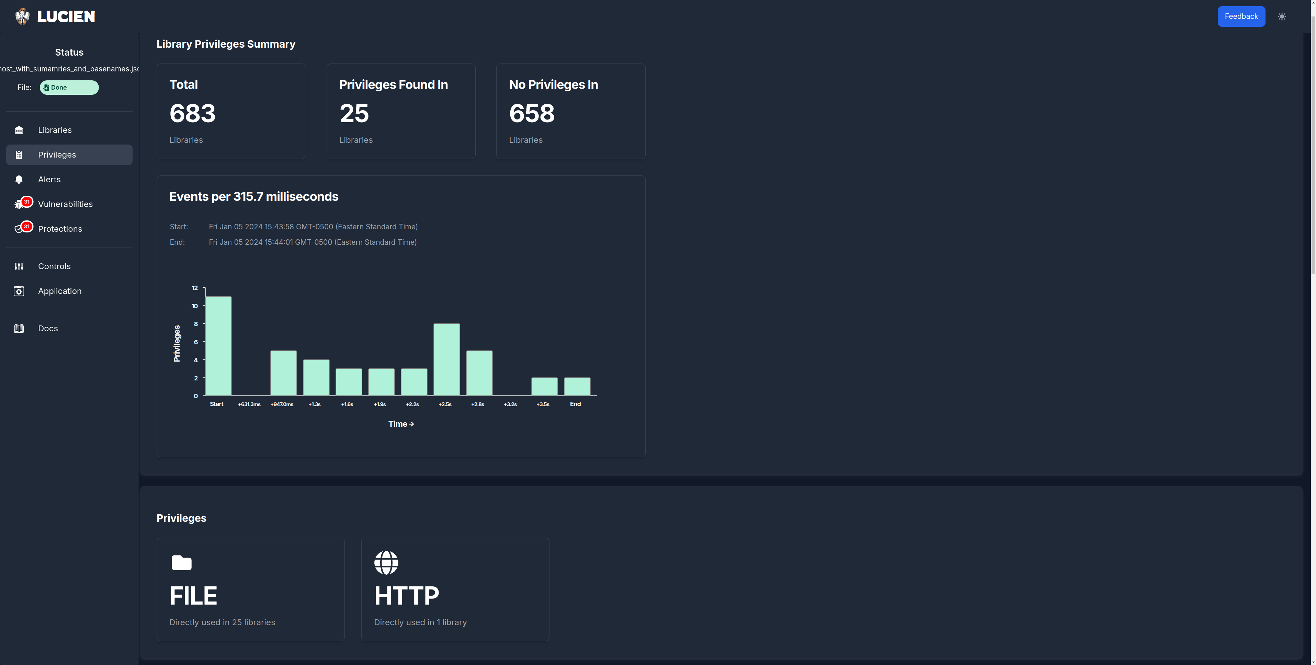Go to Vulnerabilities section
Viewport: 1316px width, 665px height.
[65, 204]
